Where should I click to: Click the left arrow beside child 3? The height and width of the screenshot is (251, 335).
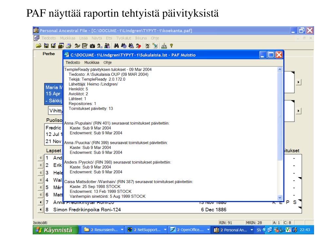point(40,173)
